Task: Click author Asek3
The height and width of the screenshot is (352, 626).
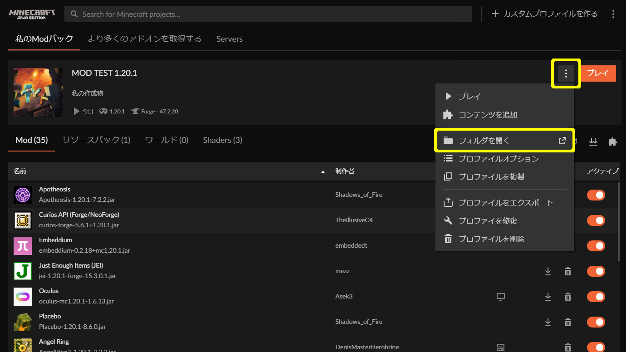Action: (x=344, y=296)
